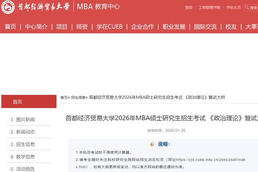
Task: Click the 发布时间: 2026-01-20 text
Action: [x=166, y=131]
